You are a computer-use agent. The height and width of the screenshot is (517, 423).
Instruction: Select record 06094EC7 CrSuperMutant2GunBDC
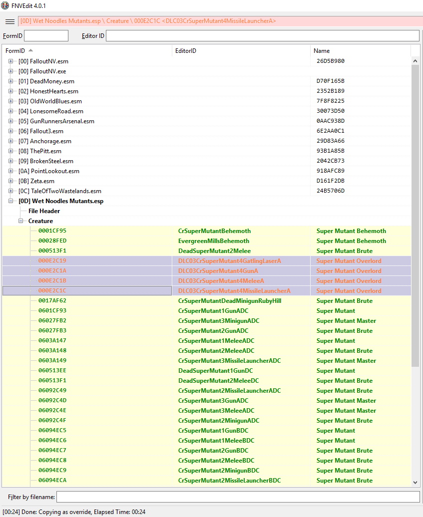(x=207, y=451)
